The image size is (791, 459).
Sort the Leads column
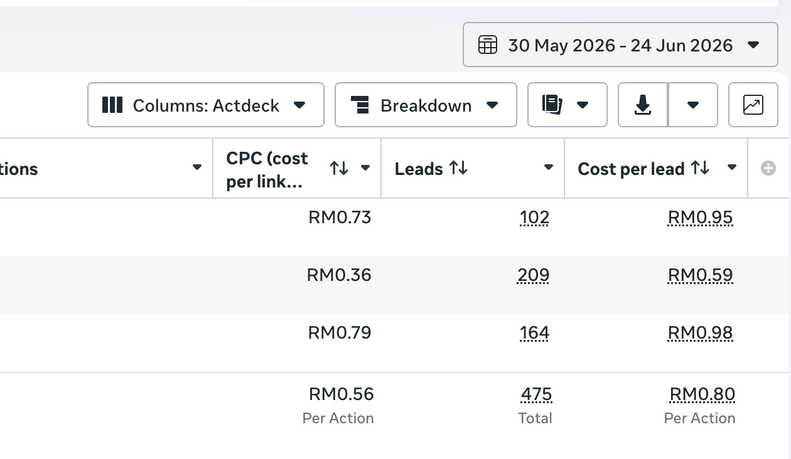[458, 168]
